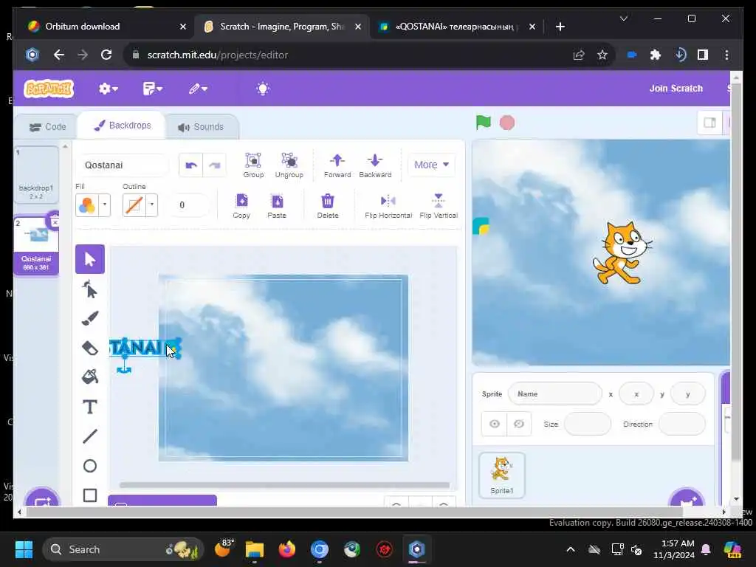
Task: Select the Brush tool
Action: point(89,319)
